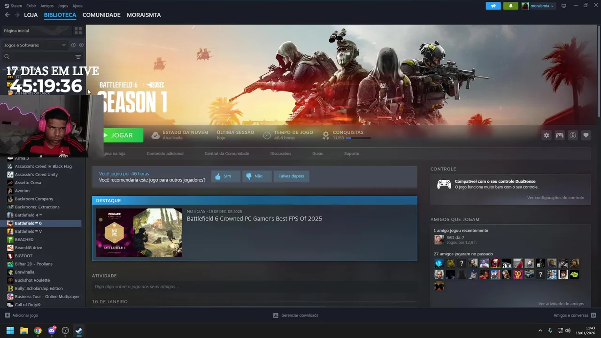The height and width of the screenshot is (338, 601).
Task: Show game information icon
Action: pos(573,135)
